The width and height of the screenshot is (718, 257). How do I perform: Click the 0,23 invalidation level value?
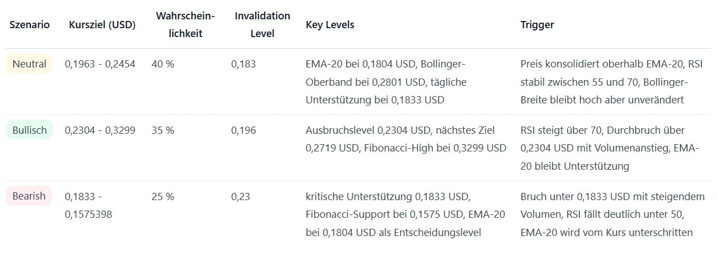click(241, 197)
